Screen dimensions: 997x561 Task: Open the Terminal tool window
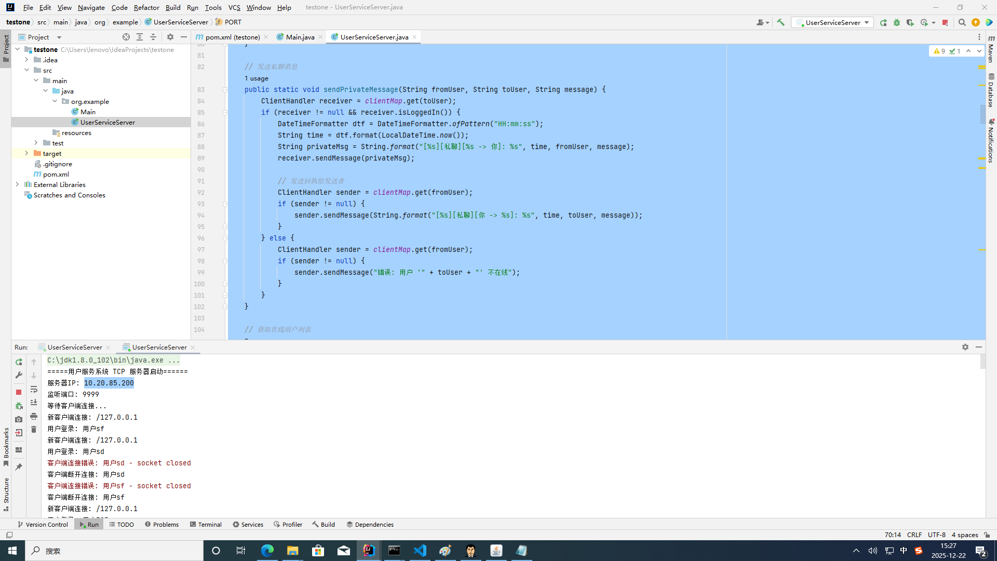click(206, 525)
